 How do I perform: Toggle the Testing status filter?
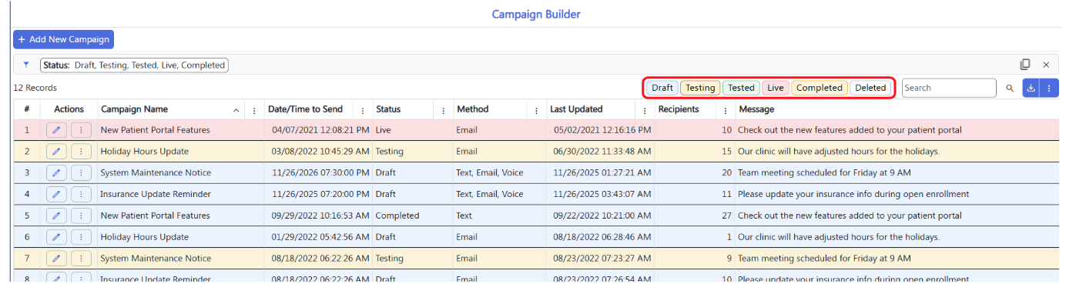pos(700,88)
